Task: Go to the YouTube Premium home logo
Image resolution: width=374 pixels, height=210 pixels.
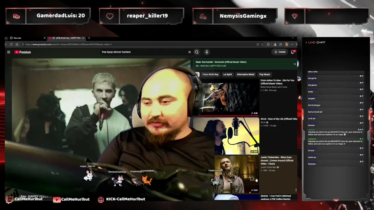Action: coord(22,52)
